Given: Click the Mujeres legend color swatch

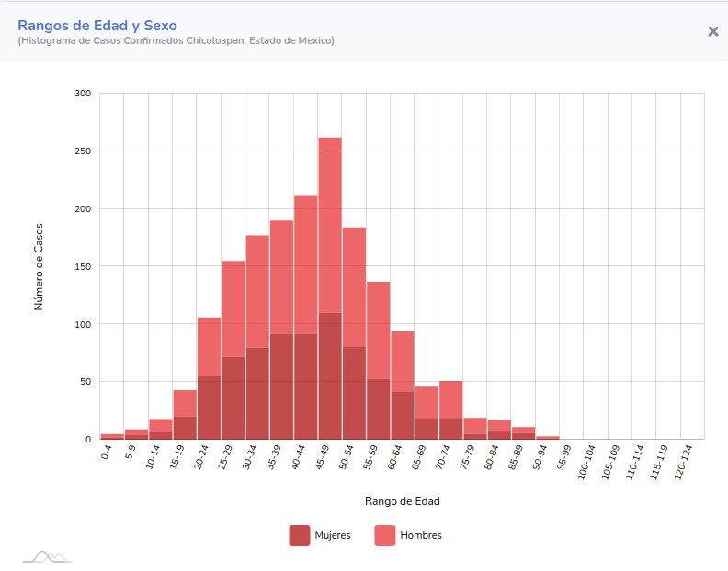Looking at the screenshot, I should [x=299, y=535].
